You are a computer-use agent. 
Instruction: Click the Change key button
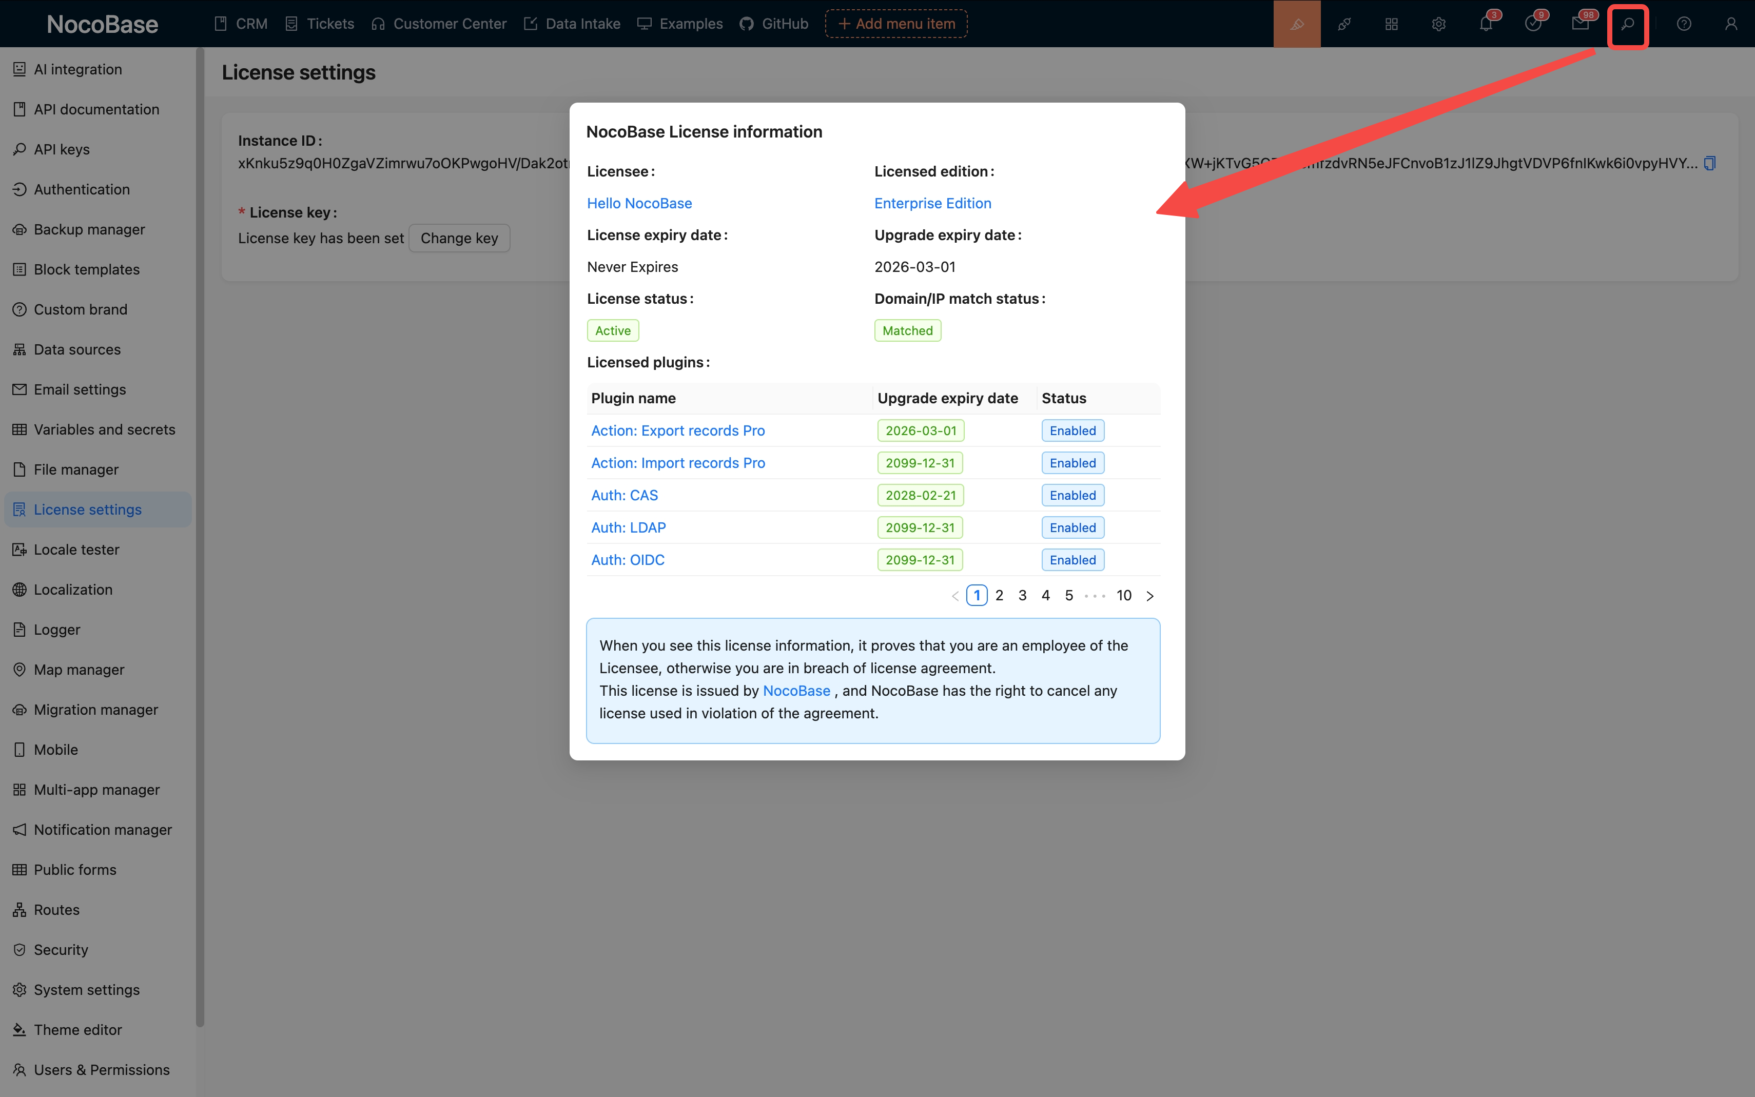tap(459, 239)
